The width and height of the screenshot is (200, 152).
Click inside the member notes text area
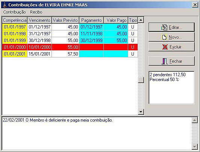pos(97,133)
